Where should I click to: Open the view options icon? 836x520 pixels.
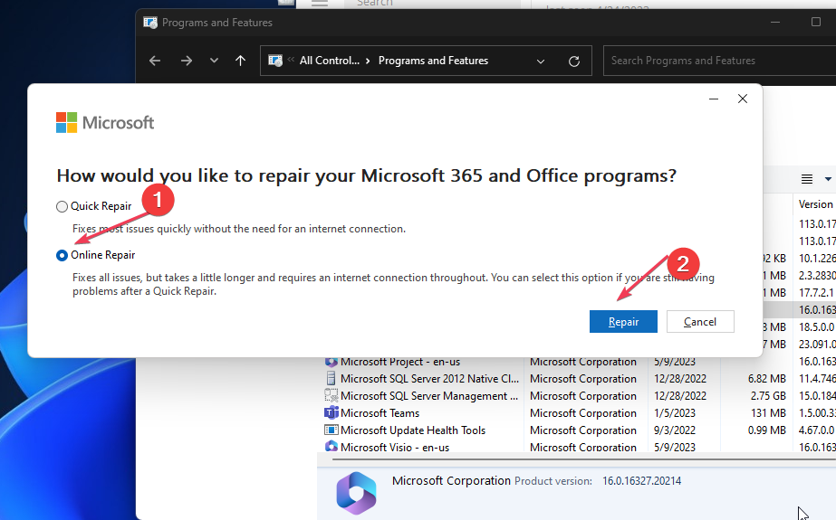807,179
